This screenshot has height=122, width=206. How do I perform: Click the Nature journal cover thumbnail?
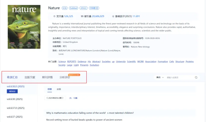click(x=24, y=27)
